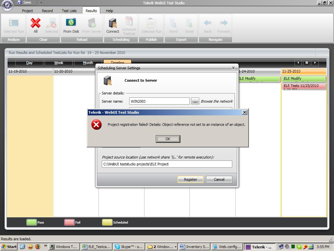The height and width of the screenshot is (251, 334).
Task: Select the Timeline view tab
Action: coord(117,62)
